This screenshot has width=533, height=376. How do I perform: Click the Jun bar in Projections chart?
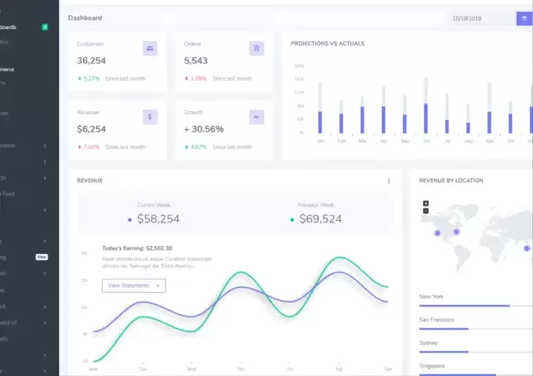click(426, 106)
